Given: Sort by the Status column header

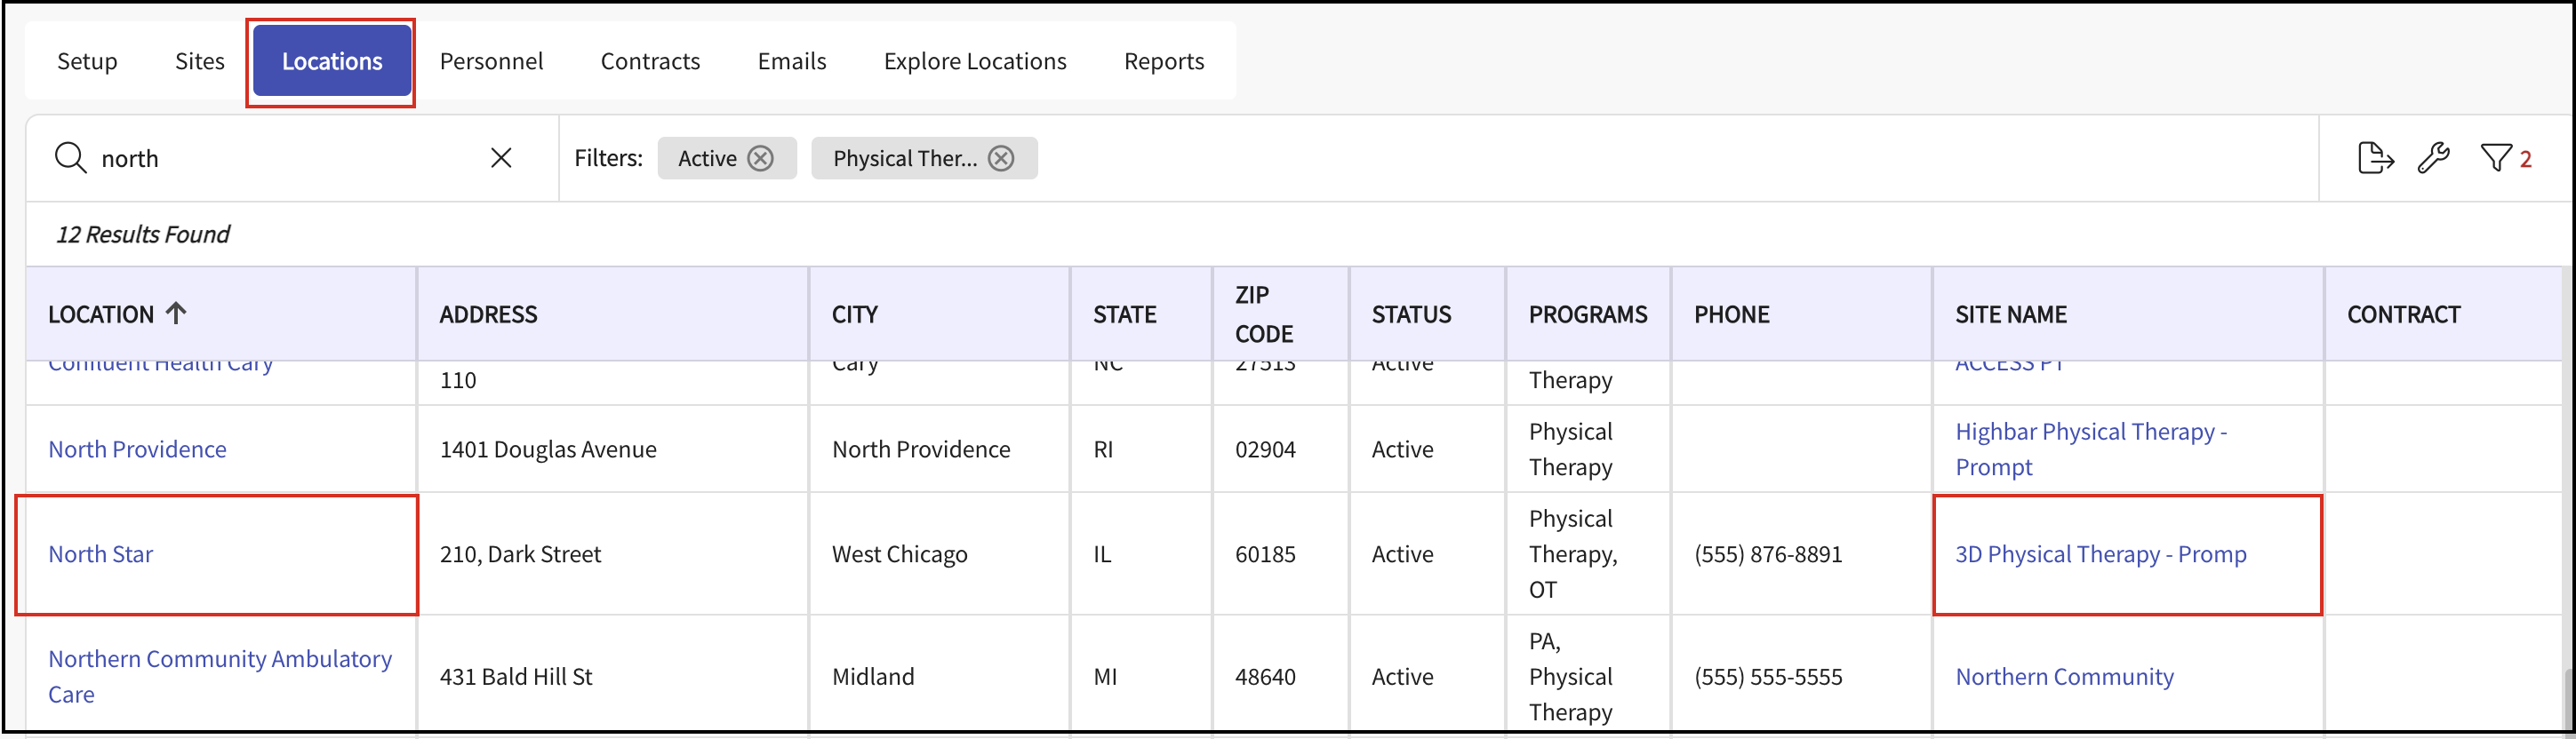Looking at the screenshot, I should click(1411, 314).
